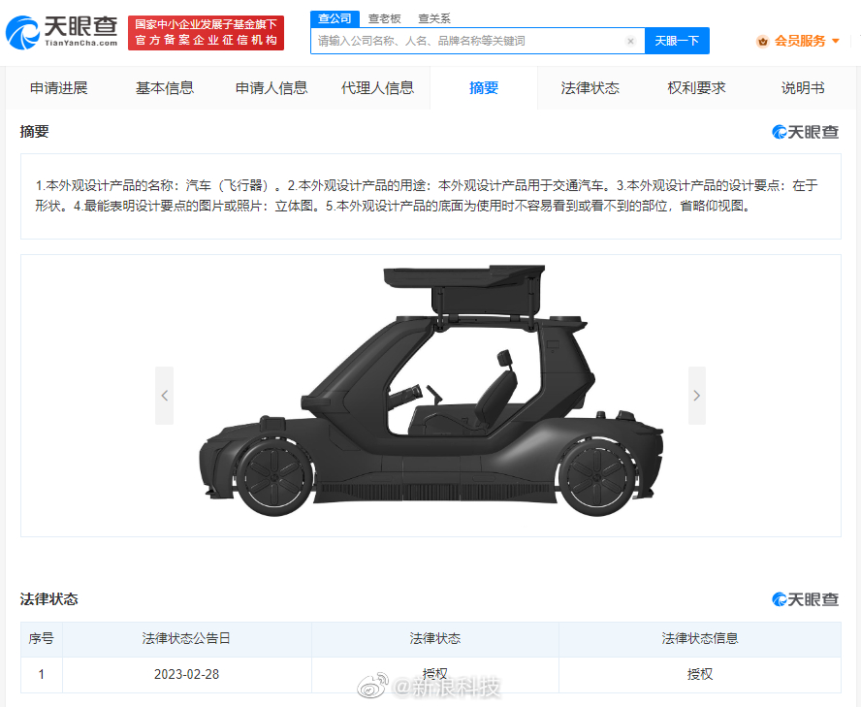Image resolution: width=861 pixels, height=707 pixels.
Task: Click the crown icon beside 会员服务
Action: coord(762,41)
